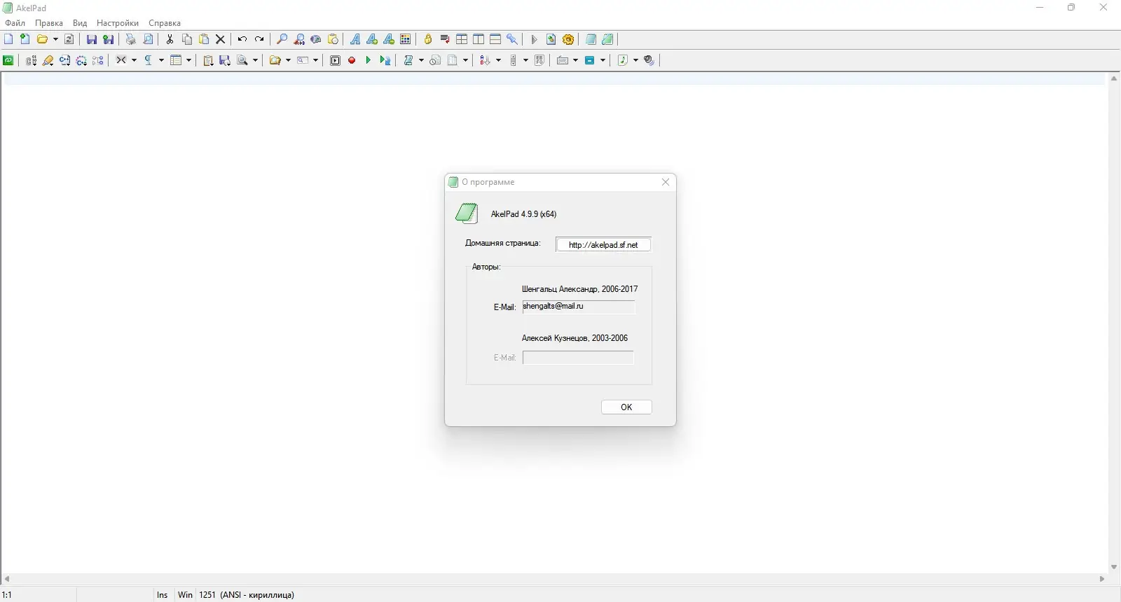This screenshot has height=602, width=1121.
Task: Click the Ins mode indicator in status bar
Action: [163, 595]
